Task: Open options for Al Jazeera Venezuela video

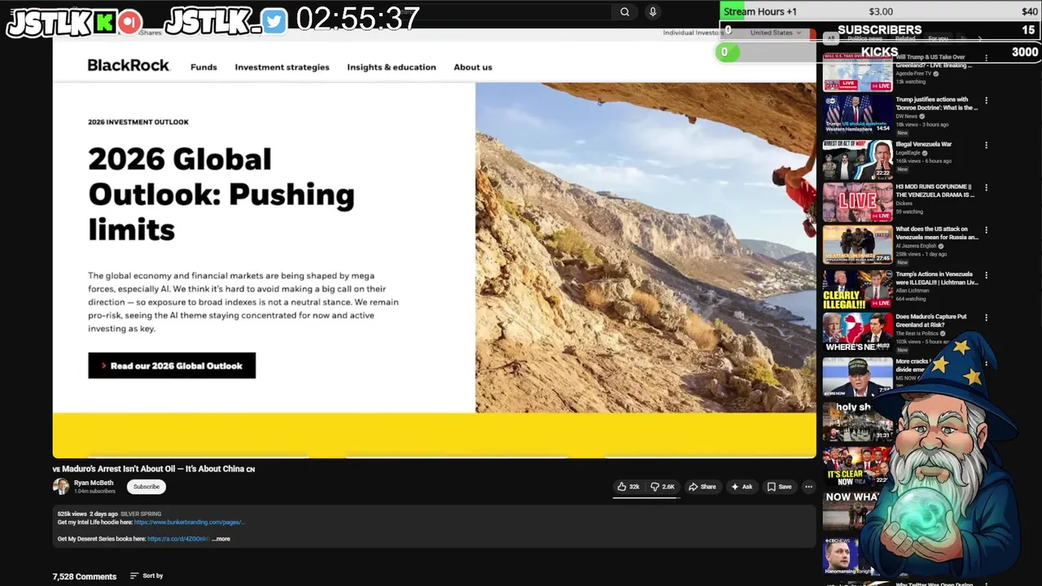Action: click(x=986, y=231)
